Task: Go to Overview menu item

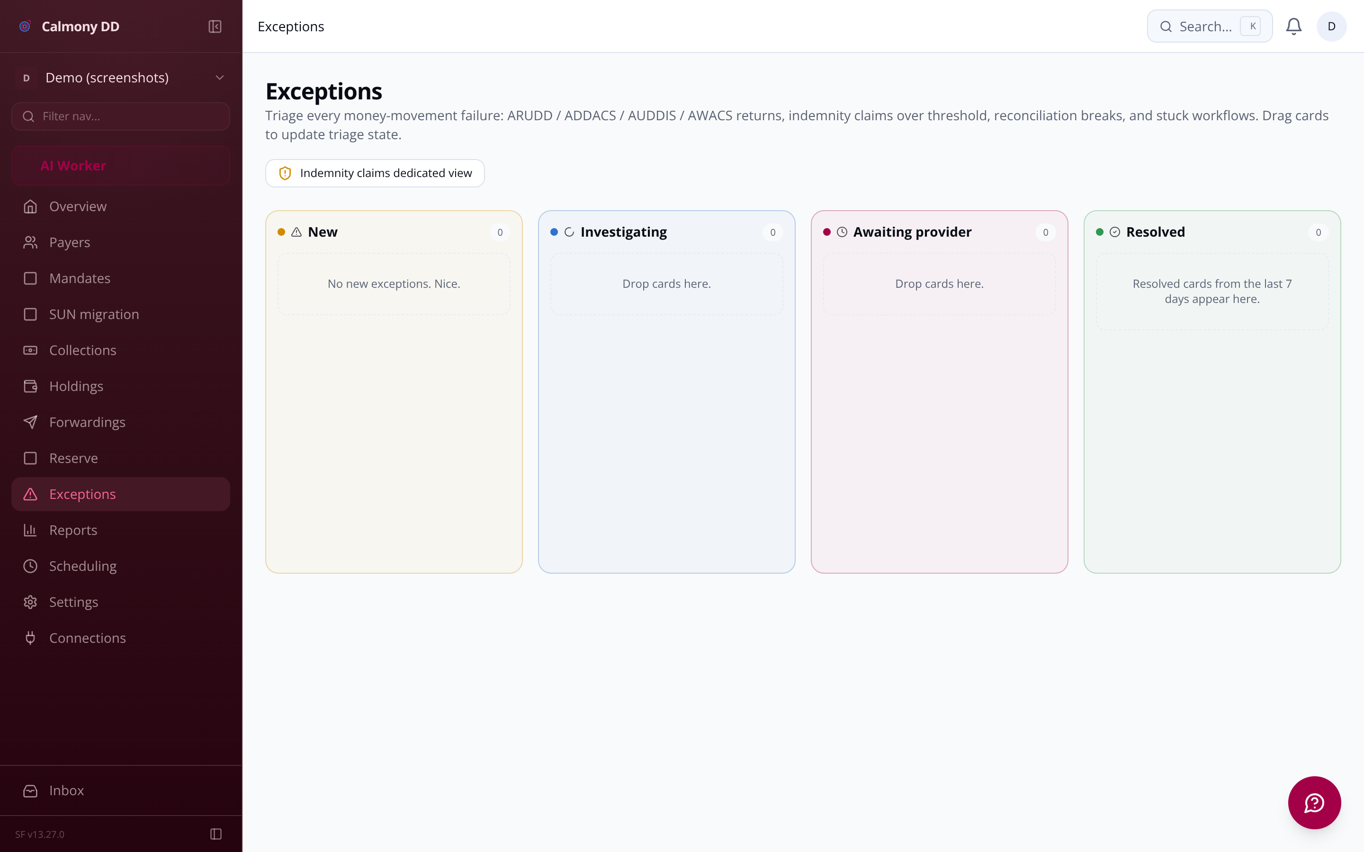Action: point(121,207)
